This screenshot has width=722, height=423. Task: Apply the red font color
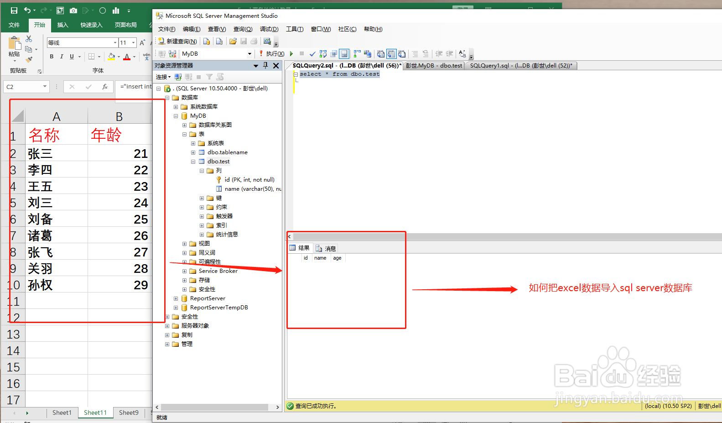127,57
